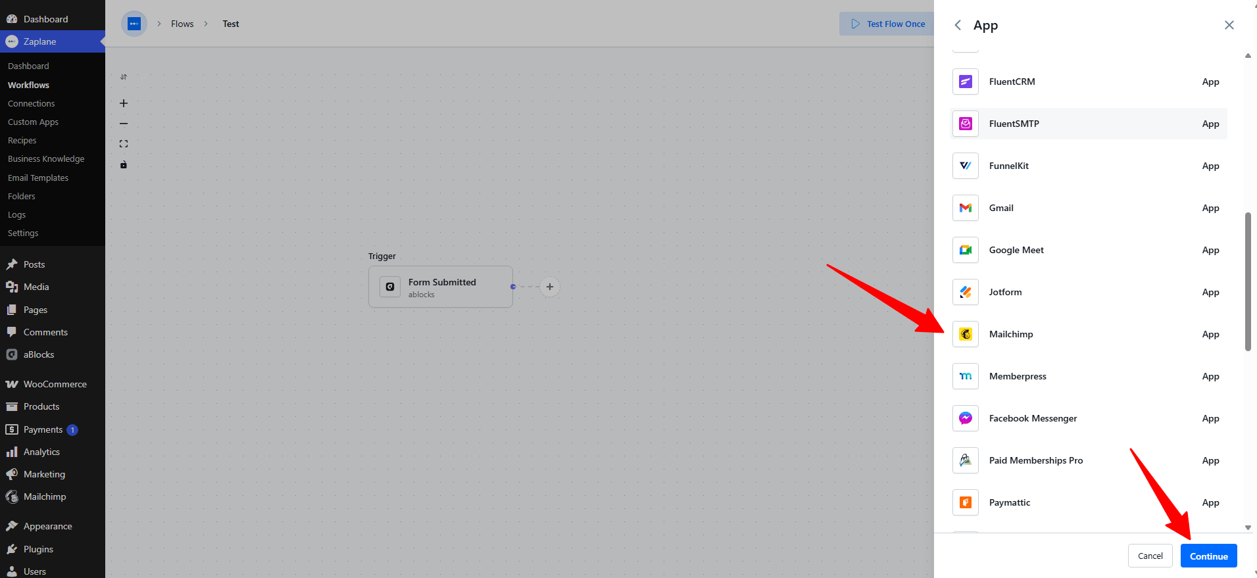Click the Continue button
This screenshot has height=578, width=1257.
[x=1209, y=556]
